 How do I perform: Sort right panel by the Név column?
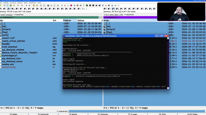[x=130, y=20]
